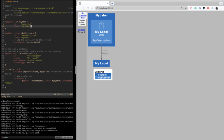The image size is (224, 140).
Task: Click the Legend heading
Action: 99,72
